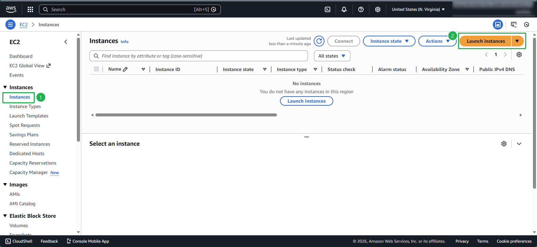Click the top AWS Search box
This screenshot has height=247, width=537.
[130, 9]
